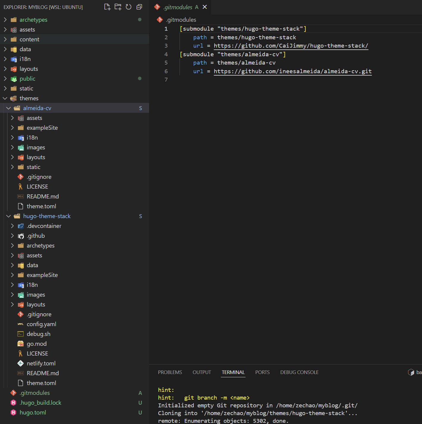Image resolution: width=422 pixels, height=424 pixels.
Task: Refresh the Explorer file tree
Action: point(129,7)
